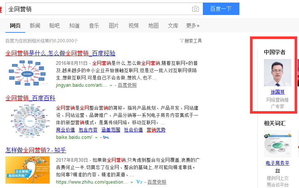This screenshot has width=299, height=188.
Task: Click the portrait photo of 徐国祥
Action: [278, 73]
